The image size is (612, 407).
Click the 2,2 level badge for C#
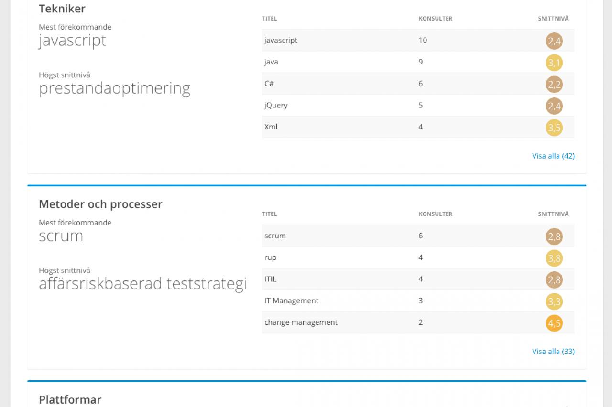554,85
